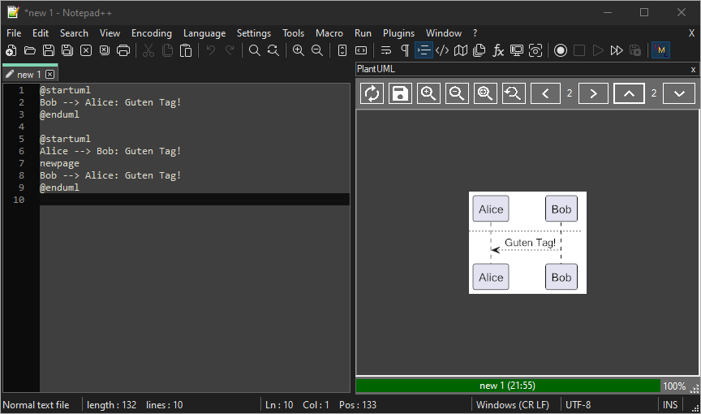Open the Tools menu
Image resolution: width=701 pixels, height=414 pixels.
pos(293,33)
